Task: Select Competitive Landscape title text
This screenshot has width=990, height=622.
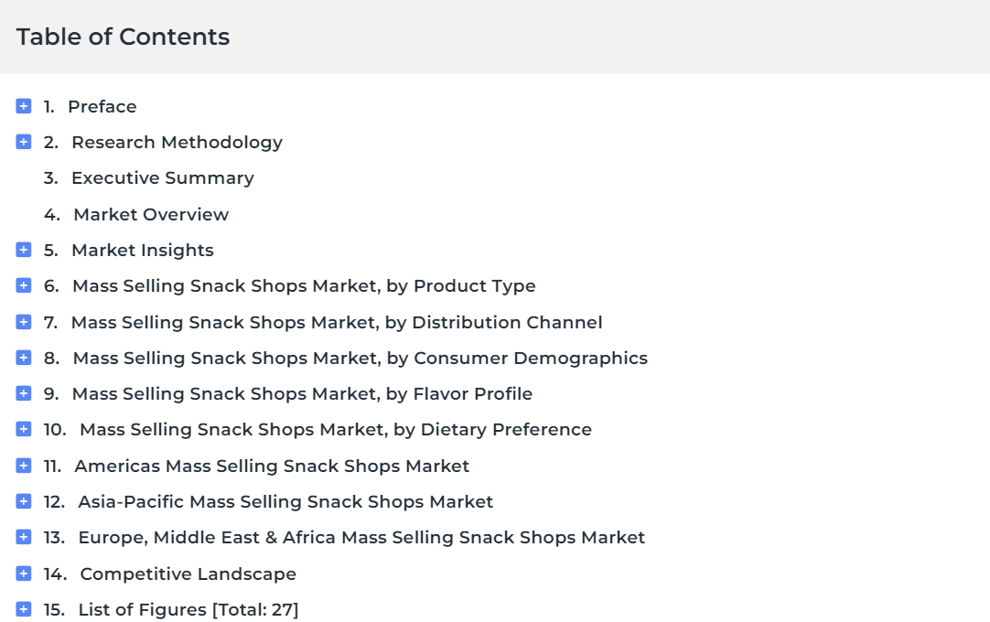Action: tap(188, 574)
